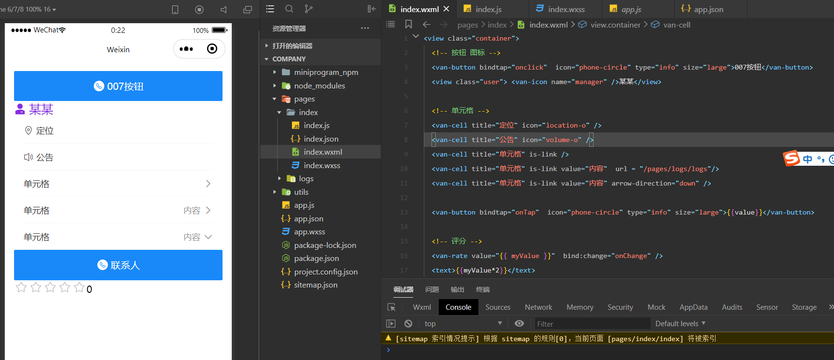
Task: Open the top context dropdown in console
Action: click(x=463, y=324)
